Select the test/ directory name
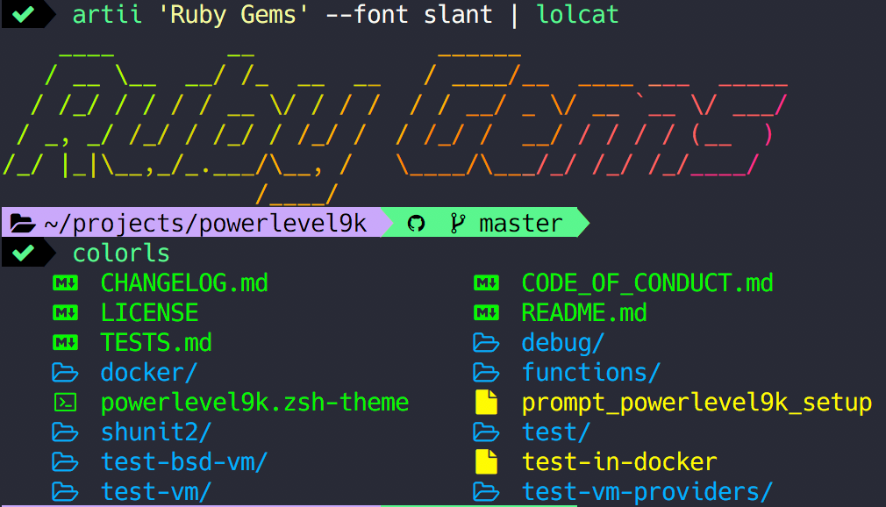 pyautogui.click(x=556, y=432)
